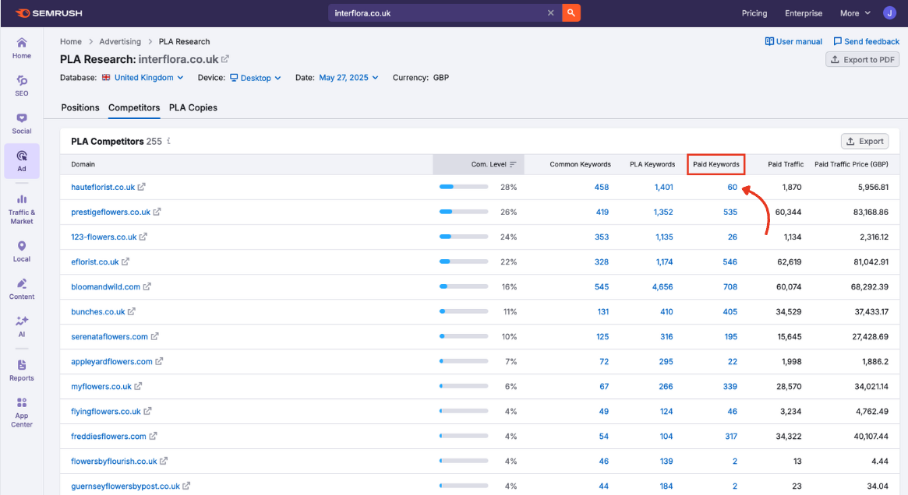Switch to the PLA Copies tab
The image size is (908, 495).
193,107
